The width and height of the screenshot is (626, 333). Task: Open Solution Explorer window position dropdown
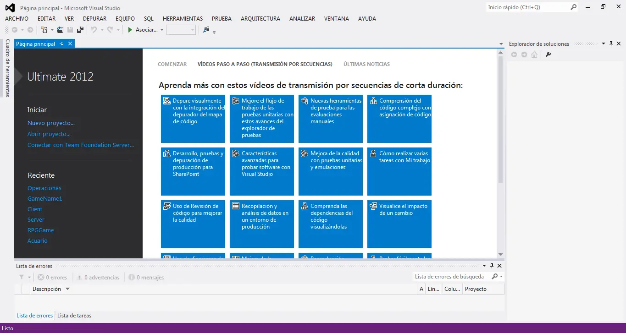click(x=603, y=44)
